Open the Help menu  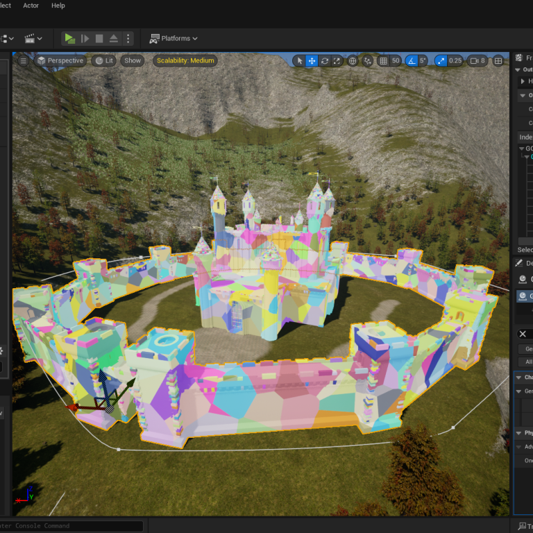click(58, 6)
